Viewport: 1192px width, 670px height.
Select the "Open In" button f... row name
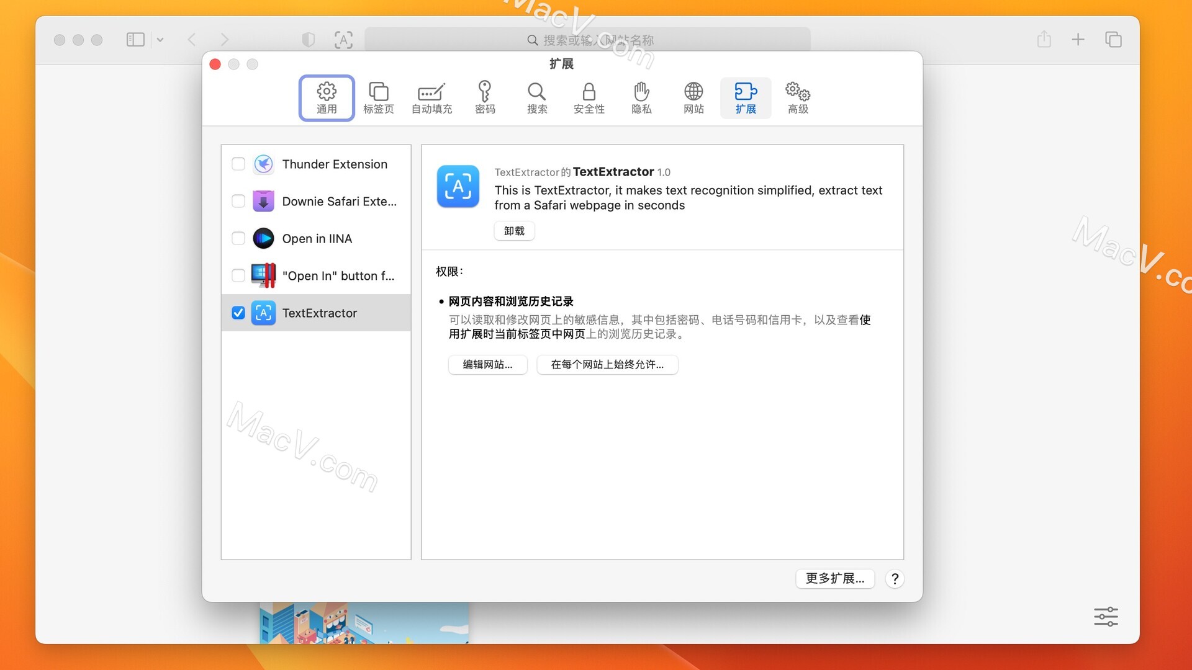(x=338, y=275)
